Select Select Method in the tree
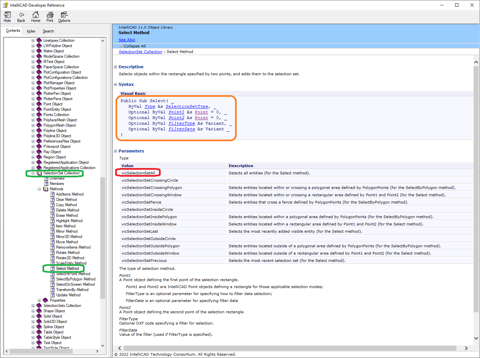Screen dimensions: 480x358 [67, 268]
